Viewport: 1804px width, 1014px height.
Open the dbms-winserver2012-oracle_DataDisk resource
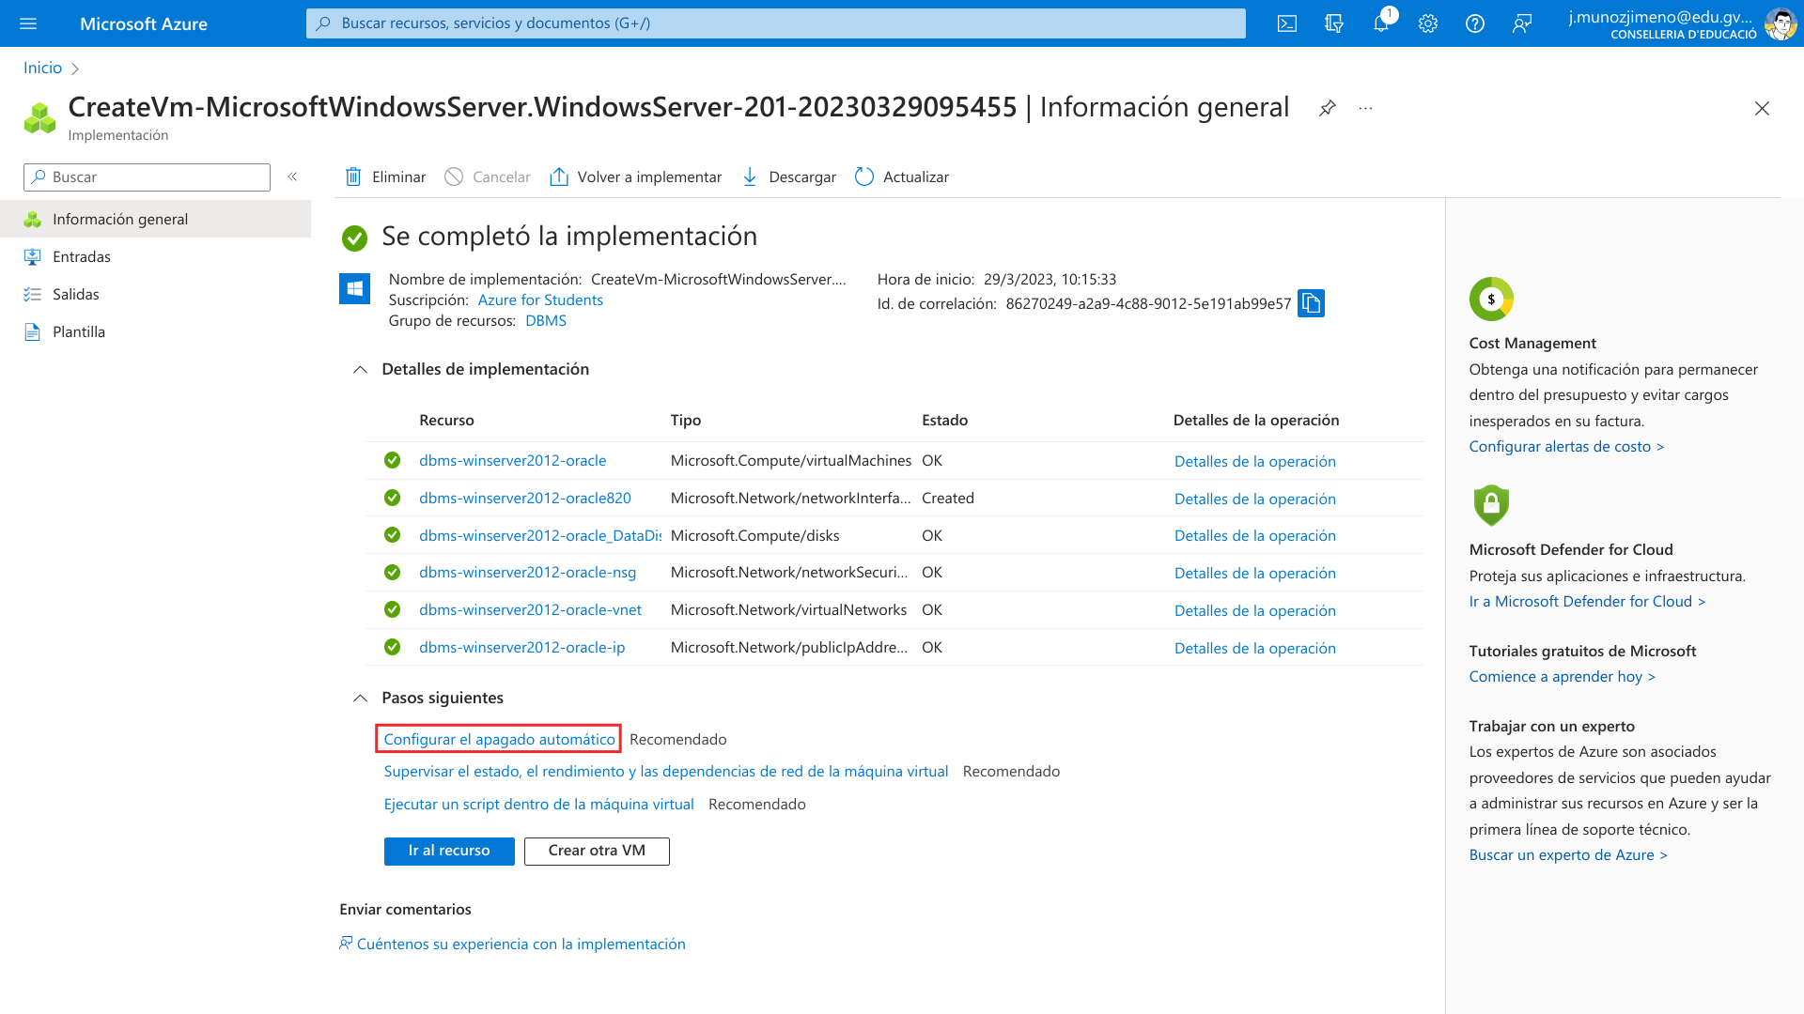(x=540, y=536)
